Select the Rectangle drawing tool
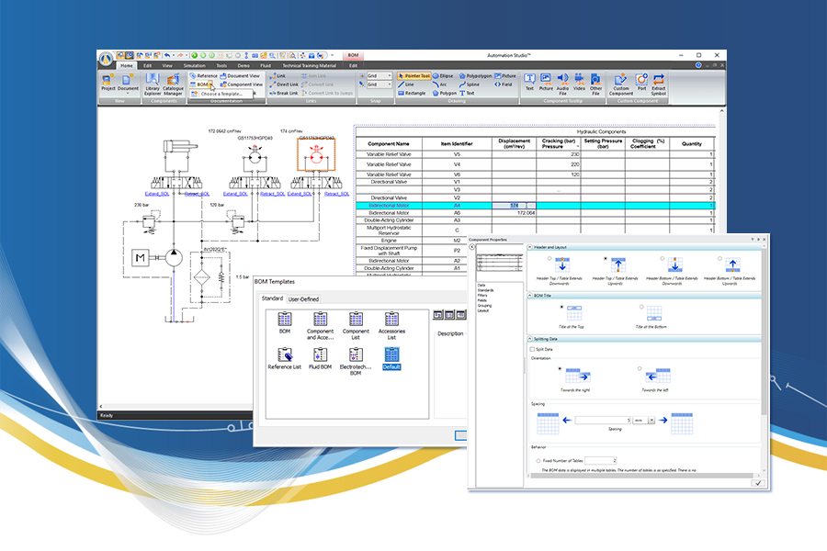Image resolution: width=827 pixels, height=551 pixels. tap(412, 93)
